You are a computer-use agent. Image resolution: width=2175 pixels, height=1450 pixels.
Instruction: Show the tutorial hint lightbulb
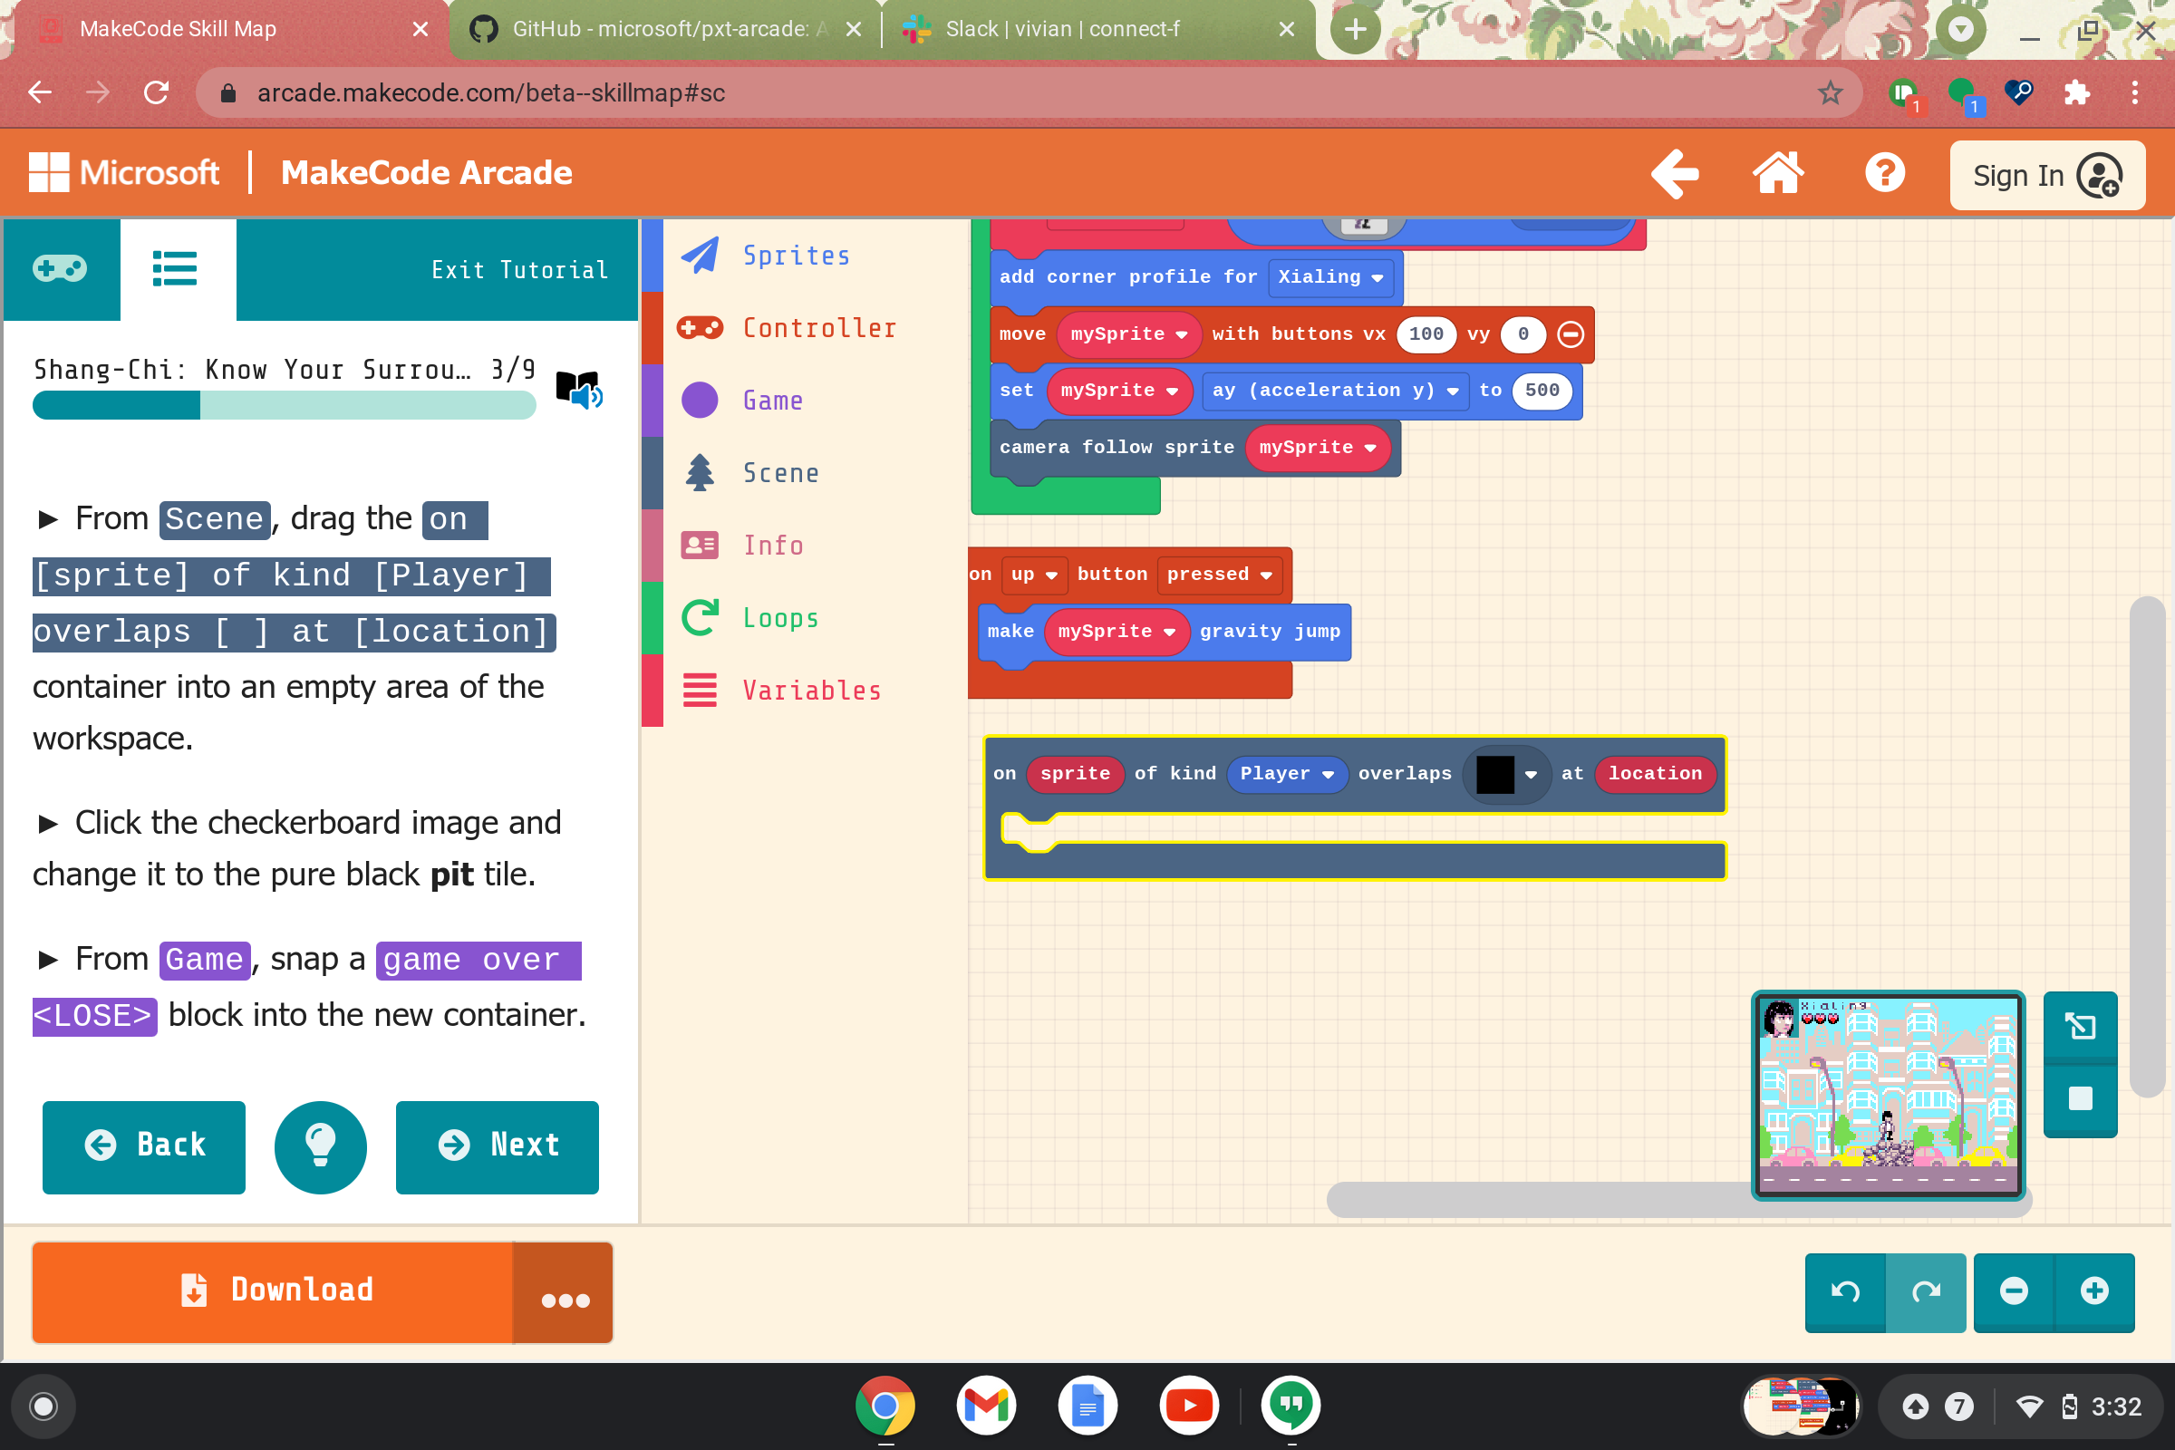click(320, 1146)
